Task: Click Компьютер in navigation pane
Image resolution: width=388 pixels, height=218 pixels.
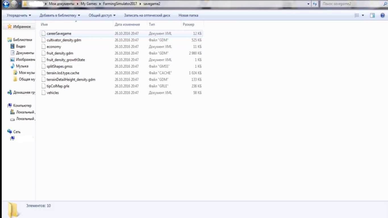Action: click(x=22, y=106)
